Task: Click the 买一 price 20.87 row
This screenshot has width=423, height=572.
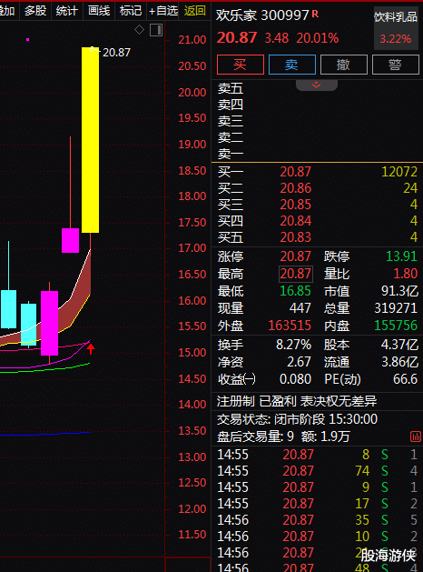Action: pos(317,172)
